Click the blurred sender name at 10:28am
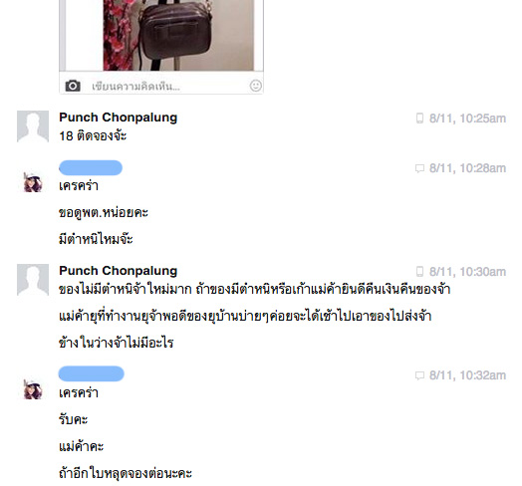Viewport: 522px width, 486px height. click(x=91, y=167)
